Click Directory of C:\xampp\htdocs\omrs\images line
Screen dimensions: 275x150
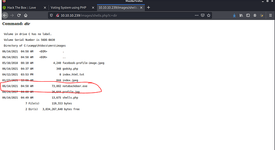click(x=35, y=46)
